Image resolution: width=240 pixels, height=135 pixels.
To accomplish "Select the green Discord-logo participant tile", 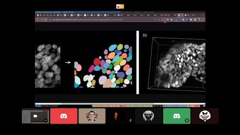I will (177, 116).
